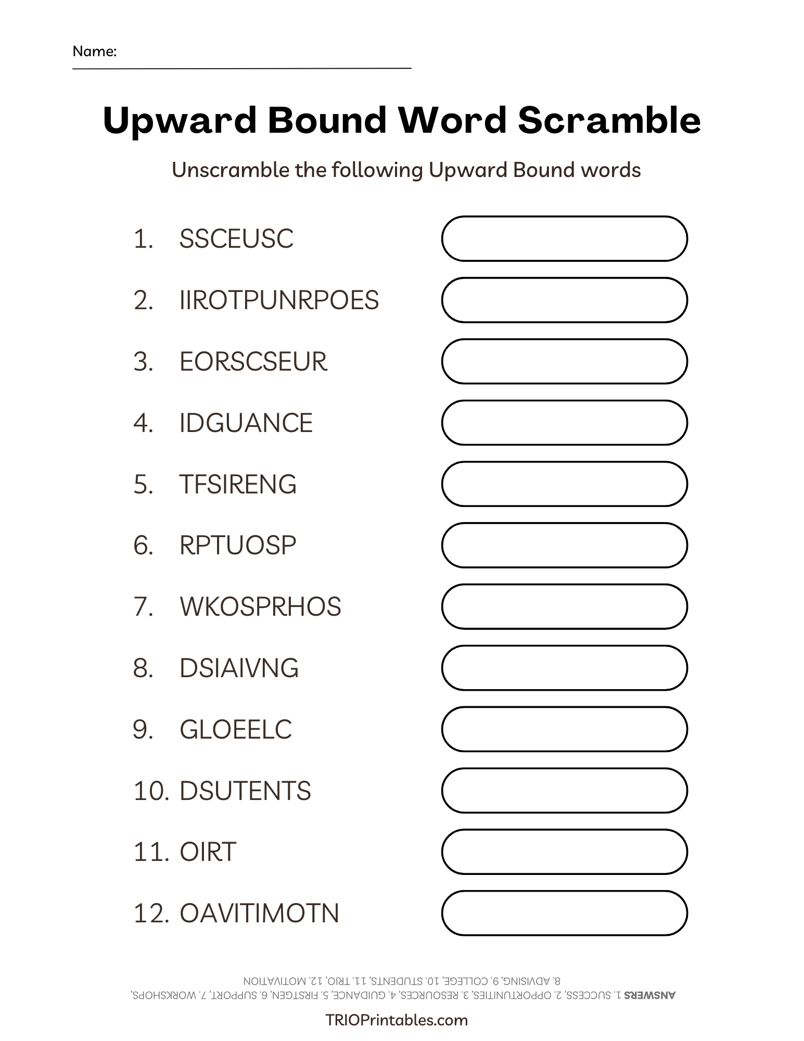Screen dimensions: 804x1041
Task: Click the answer box for EORSCSEUR
Action: tap(564, 362)
